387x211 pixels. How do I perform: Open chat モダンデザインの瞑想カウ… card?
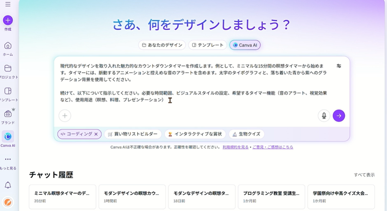click(x=132, y=197)
